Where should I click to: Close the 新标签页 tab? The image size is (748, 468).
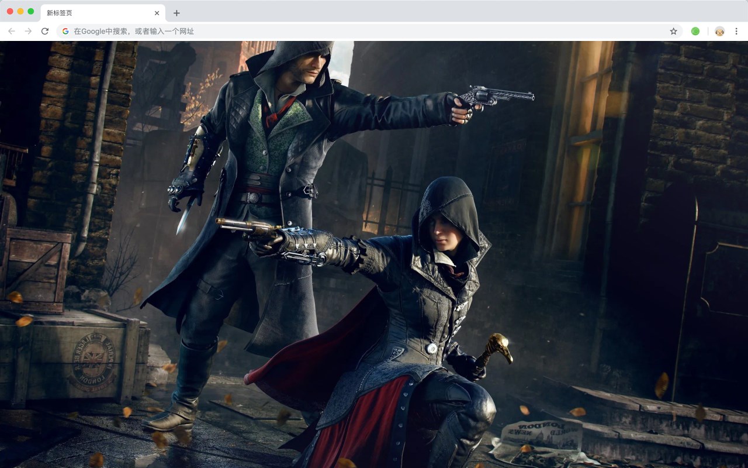click(157, 13)
